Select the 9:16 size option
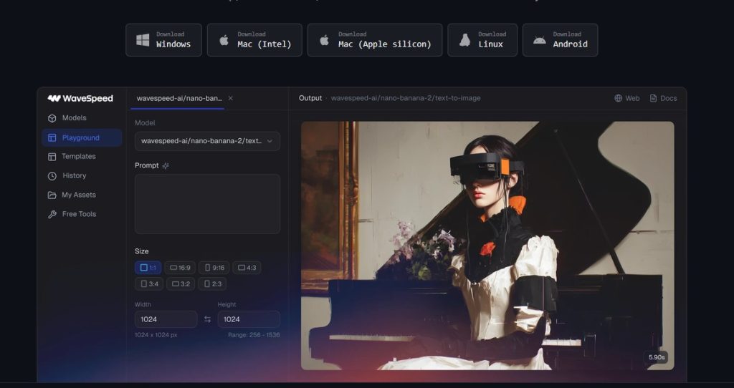Image resolution: width=734 pixels, height=388 pixels. pos(214,268)
